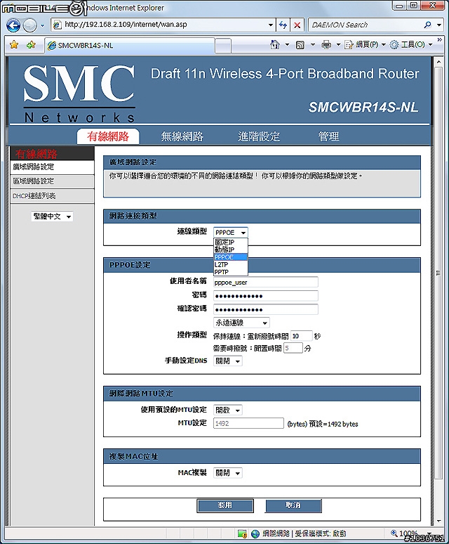The height and width of the screenshot is (544, 449).
Task: Open the 手動設定DNS dropdown
Action: tap(228, 361)
